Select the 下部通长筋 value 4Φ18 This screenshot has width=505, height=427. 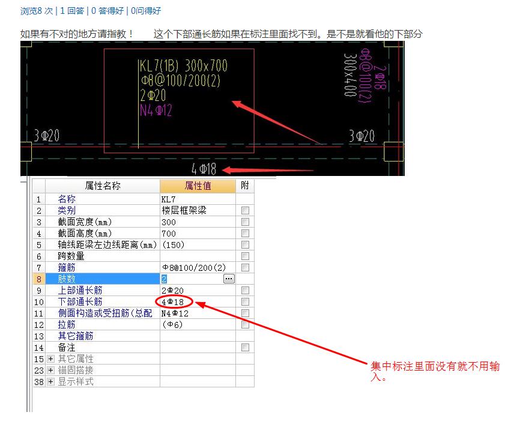(172, 302)
